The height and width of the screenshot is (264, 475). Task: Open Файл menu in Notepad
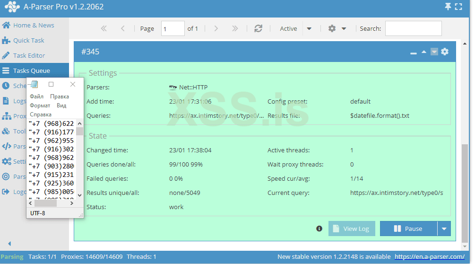[x=37, y=97]
